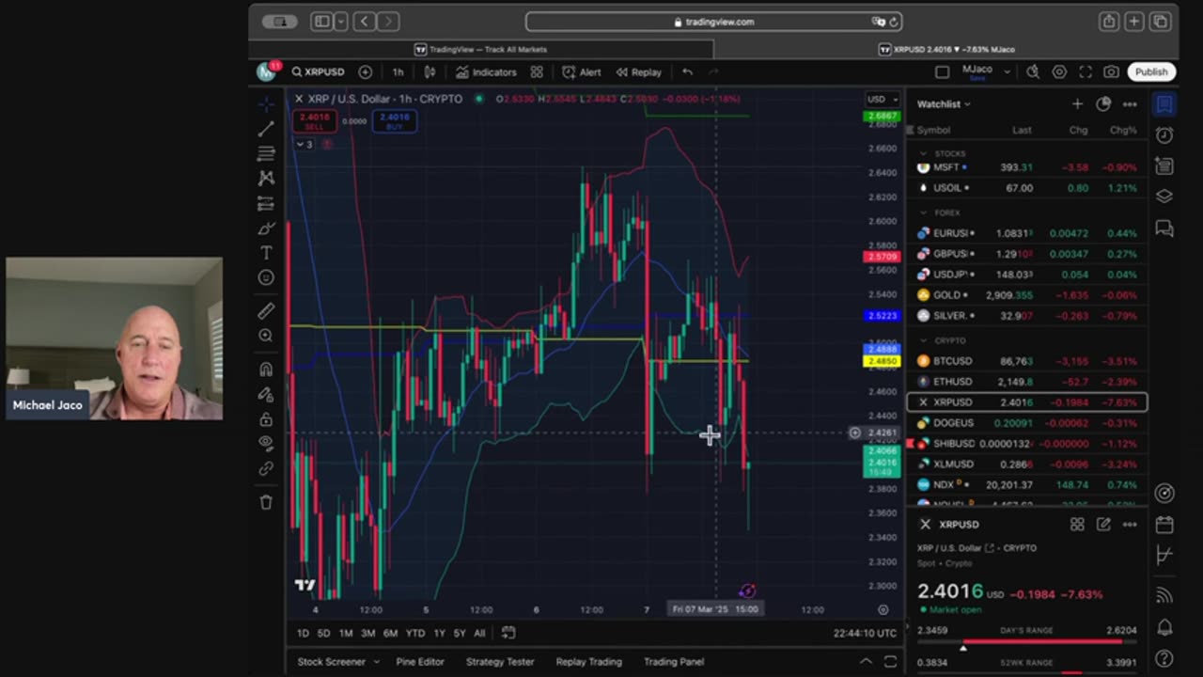Start bar Replay mode
Image resolution: width=1203 pixels, height=677 pixels.
(x=639, y=71)
